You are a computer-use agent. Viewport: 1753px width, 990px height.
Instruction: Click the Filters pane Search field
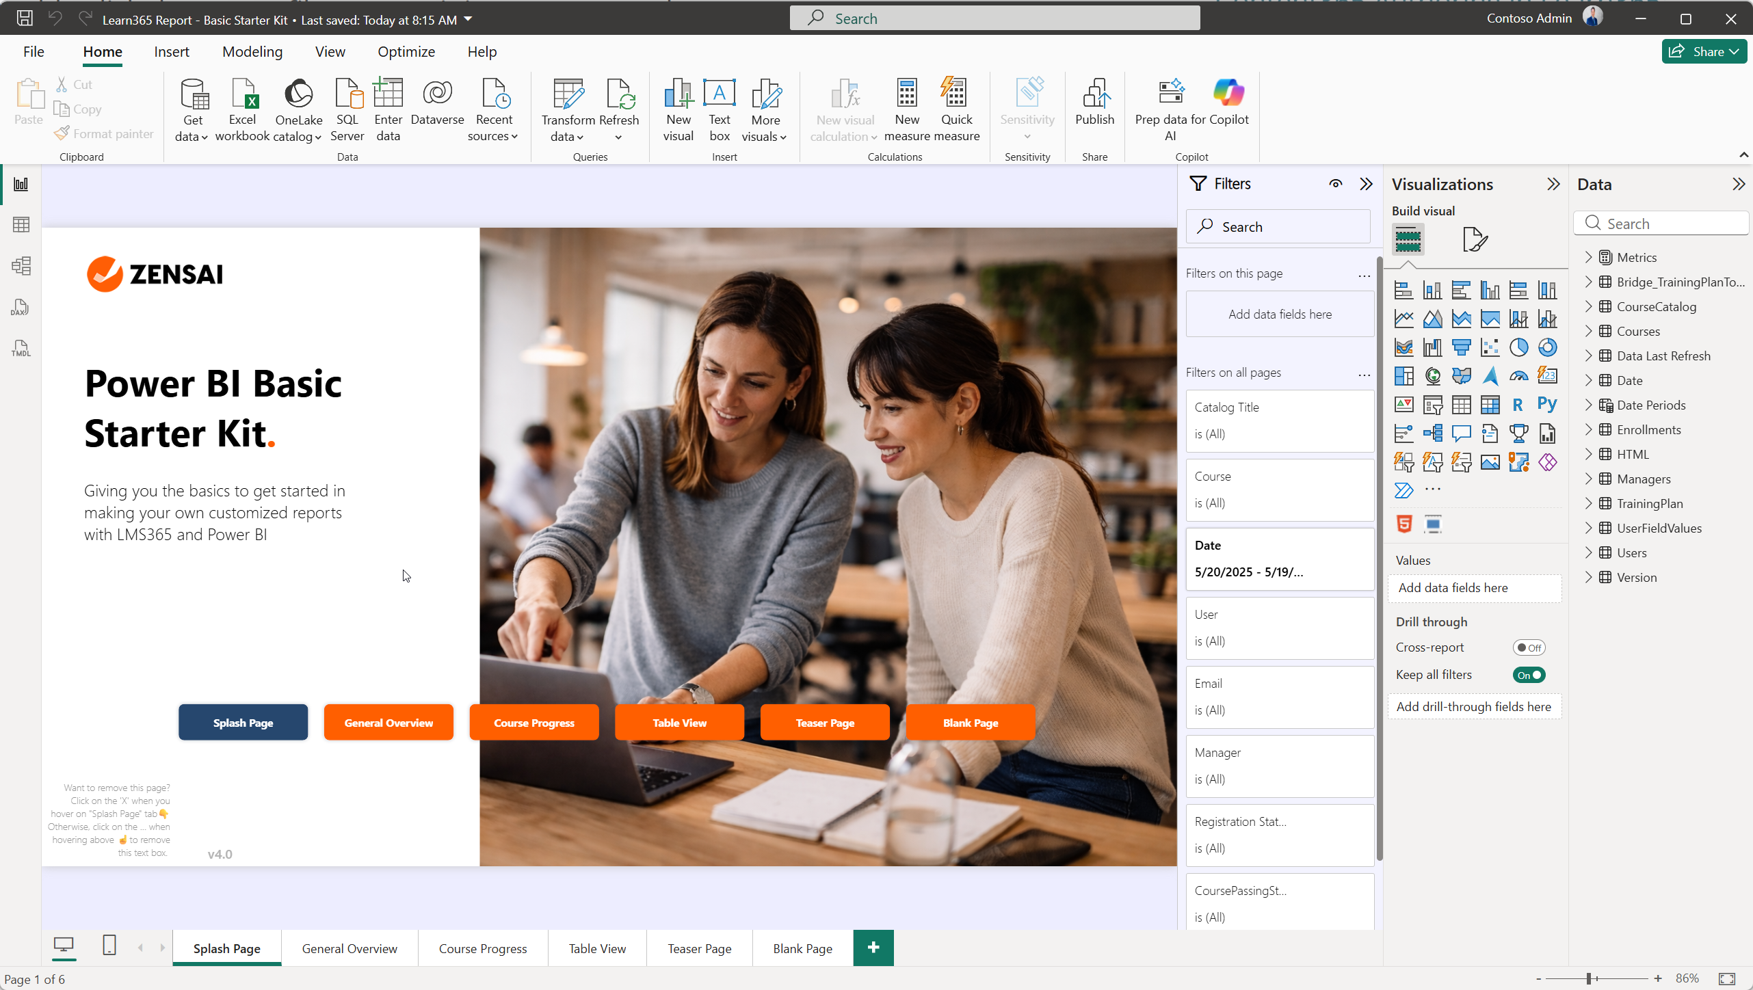pyautogui.click(x=1278, y=226)
